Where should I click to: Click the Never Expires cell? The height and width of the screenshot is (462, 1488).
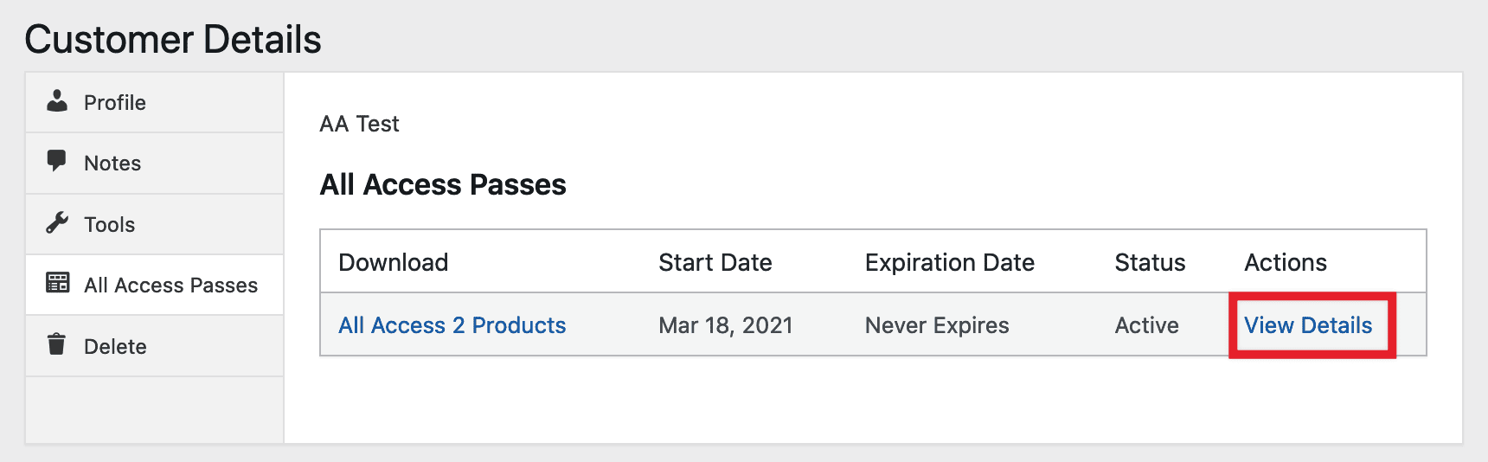pyautogui.click(x=937, y=325)
